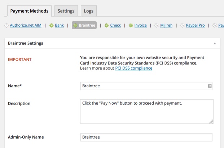
Task: Open the Mijireh payment method
Action: (166, 25)
